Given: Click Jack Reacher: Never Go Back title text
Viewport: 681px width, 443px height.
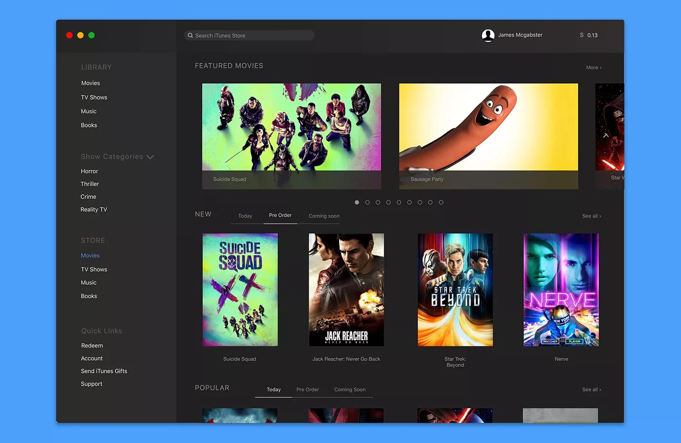Looking at the screenshot, I should tap(346, 359).
